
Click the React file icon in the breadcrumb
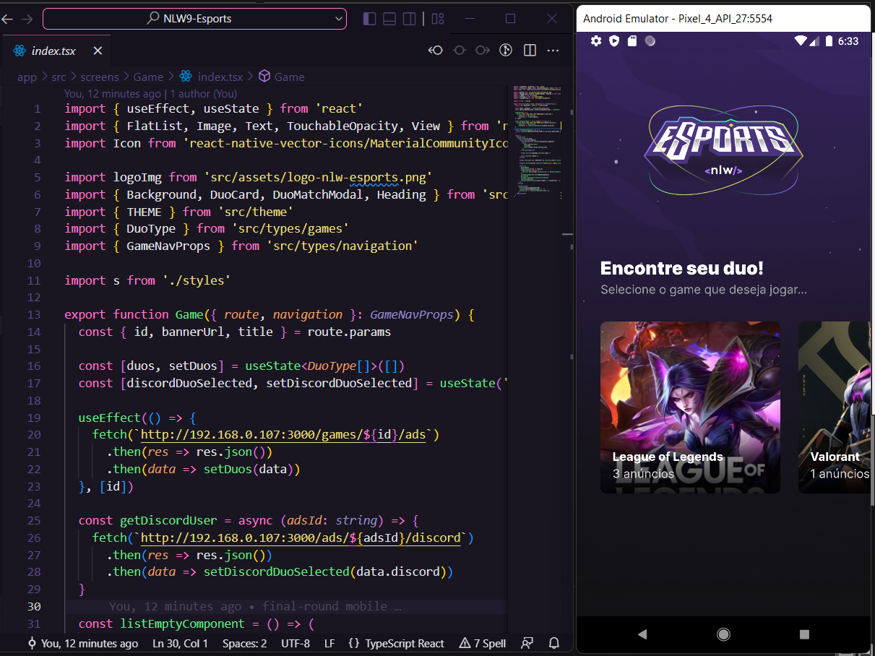(x=186, y=77)
